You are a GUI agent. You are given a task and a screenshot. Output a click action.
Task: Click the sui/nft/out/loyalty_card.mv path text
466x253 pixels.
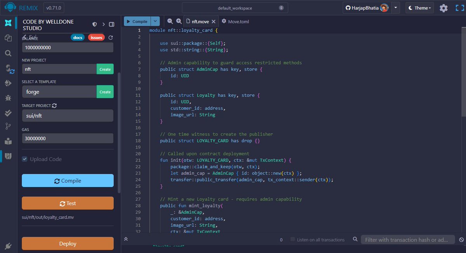(48, 217)
